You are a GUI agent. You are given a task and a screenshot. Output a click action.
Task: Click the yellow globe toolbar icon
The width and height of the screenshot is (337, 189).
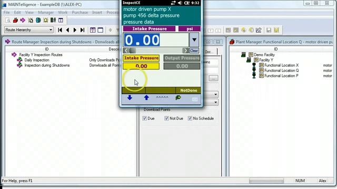[243, 30]
